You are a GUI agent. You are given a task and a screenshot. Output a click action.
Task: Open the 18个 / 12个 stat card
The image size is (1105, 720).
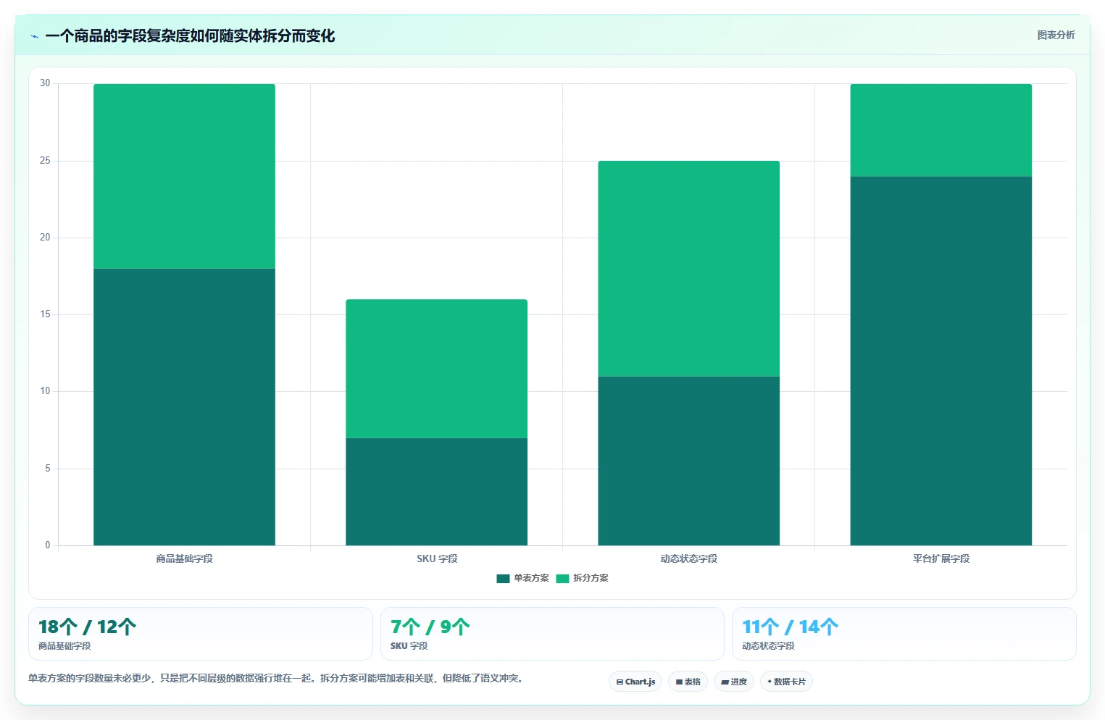pyautogui.click(x=200, y=634)
